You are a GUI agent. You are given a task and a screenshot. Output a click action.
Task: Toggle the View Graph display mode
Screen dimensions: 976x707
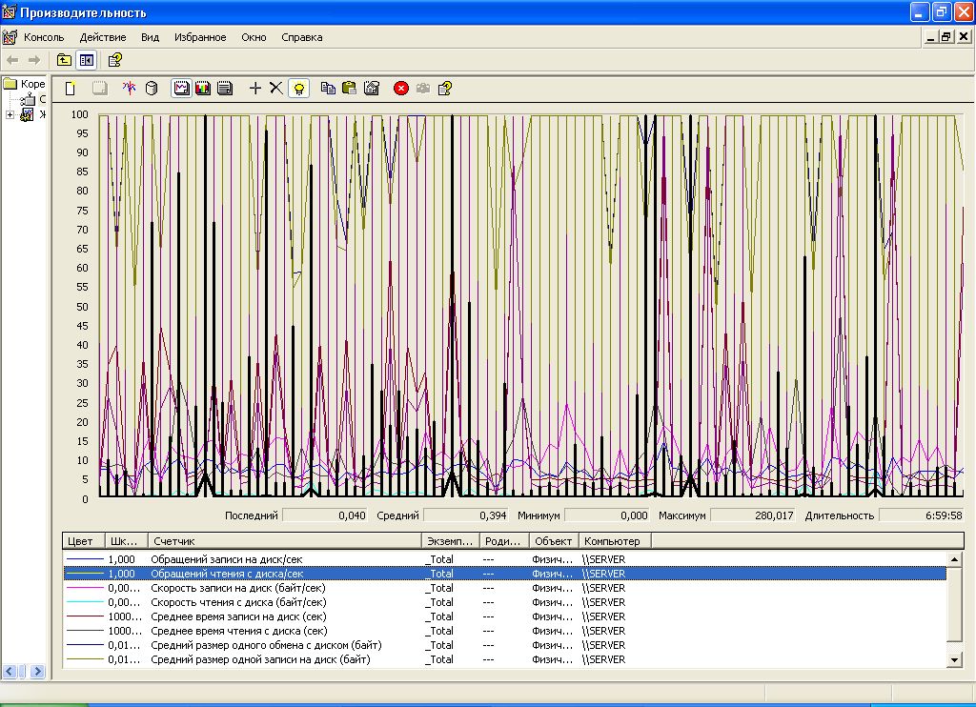point(180,89)
